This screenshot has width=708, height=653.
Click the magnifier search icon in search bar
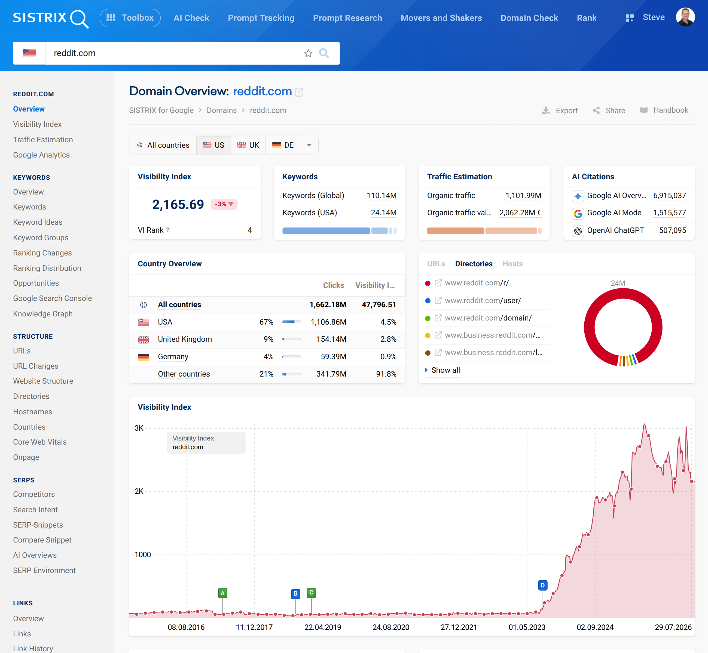pyautogui.click(x=324, y=53)
